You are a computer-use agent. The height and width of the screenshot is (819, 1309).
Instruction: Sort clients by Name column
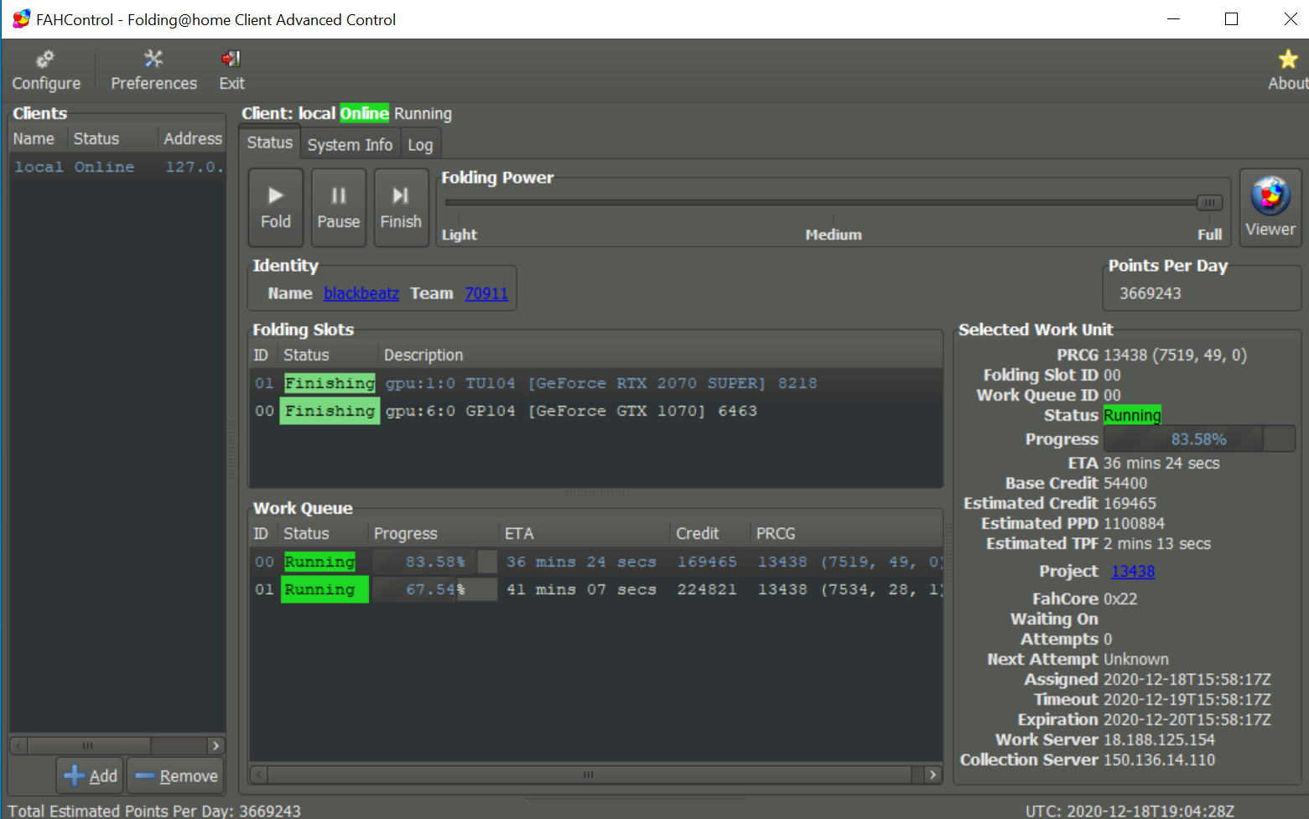pos(38,138)
